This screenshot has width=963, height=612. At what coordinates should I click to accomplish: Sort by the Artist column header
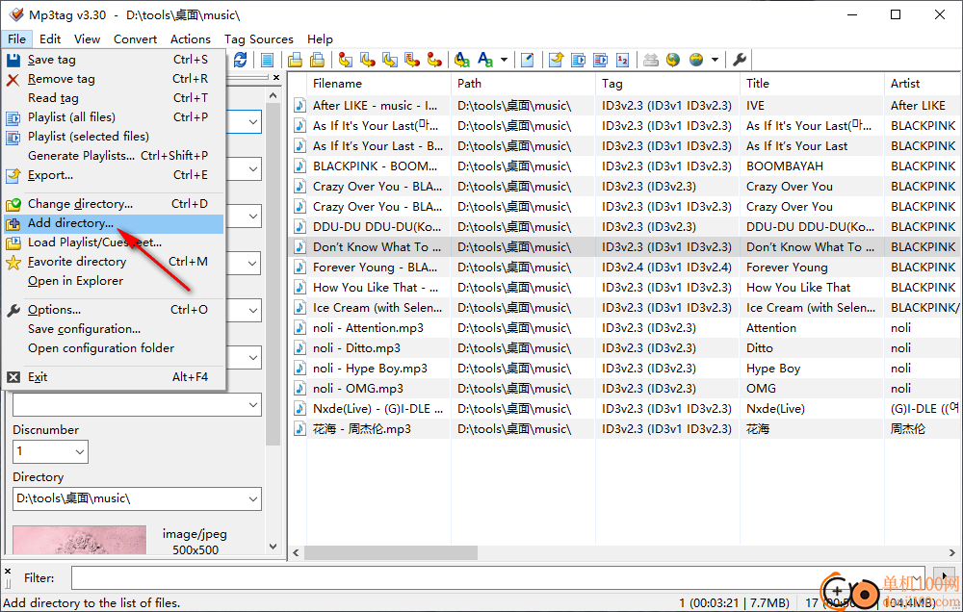[x=924, y=84]
